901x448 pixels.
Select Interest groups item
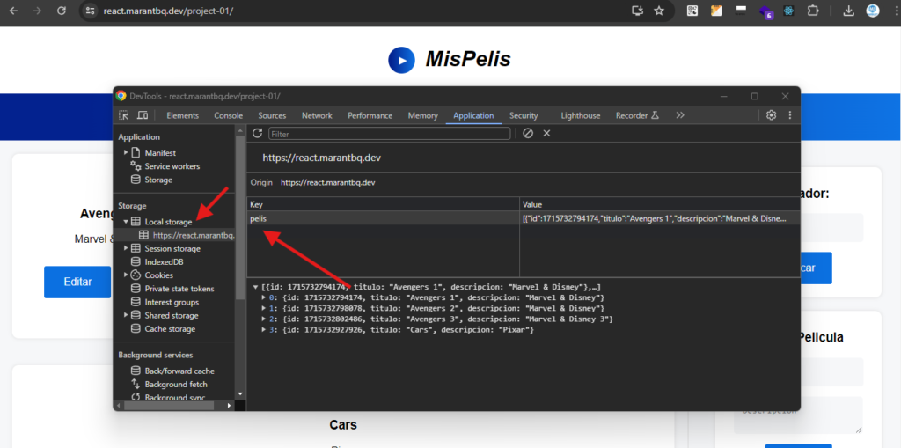(172, 302)
